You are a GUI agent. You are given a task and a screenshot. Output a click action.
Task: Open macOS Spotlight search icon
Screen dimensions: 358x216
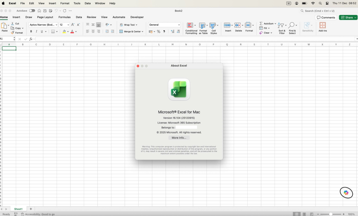tap(320, 3)
